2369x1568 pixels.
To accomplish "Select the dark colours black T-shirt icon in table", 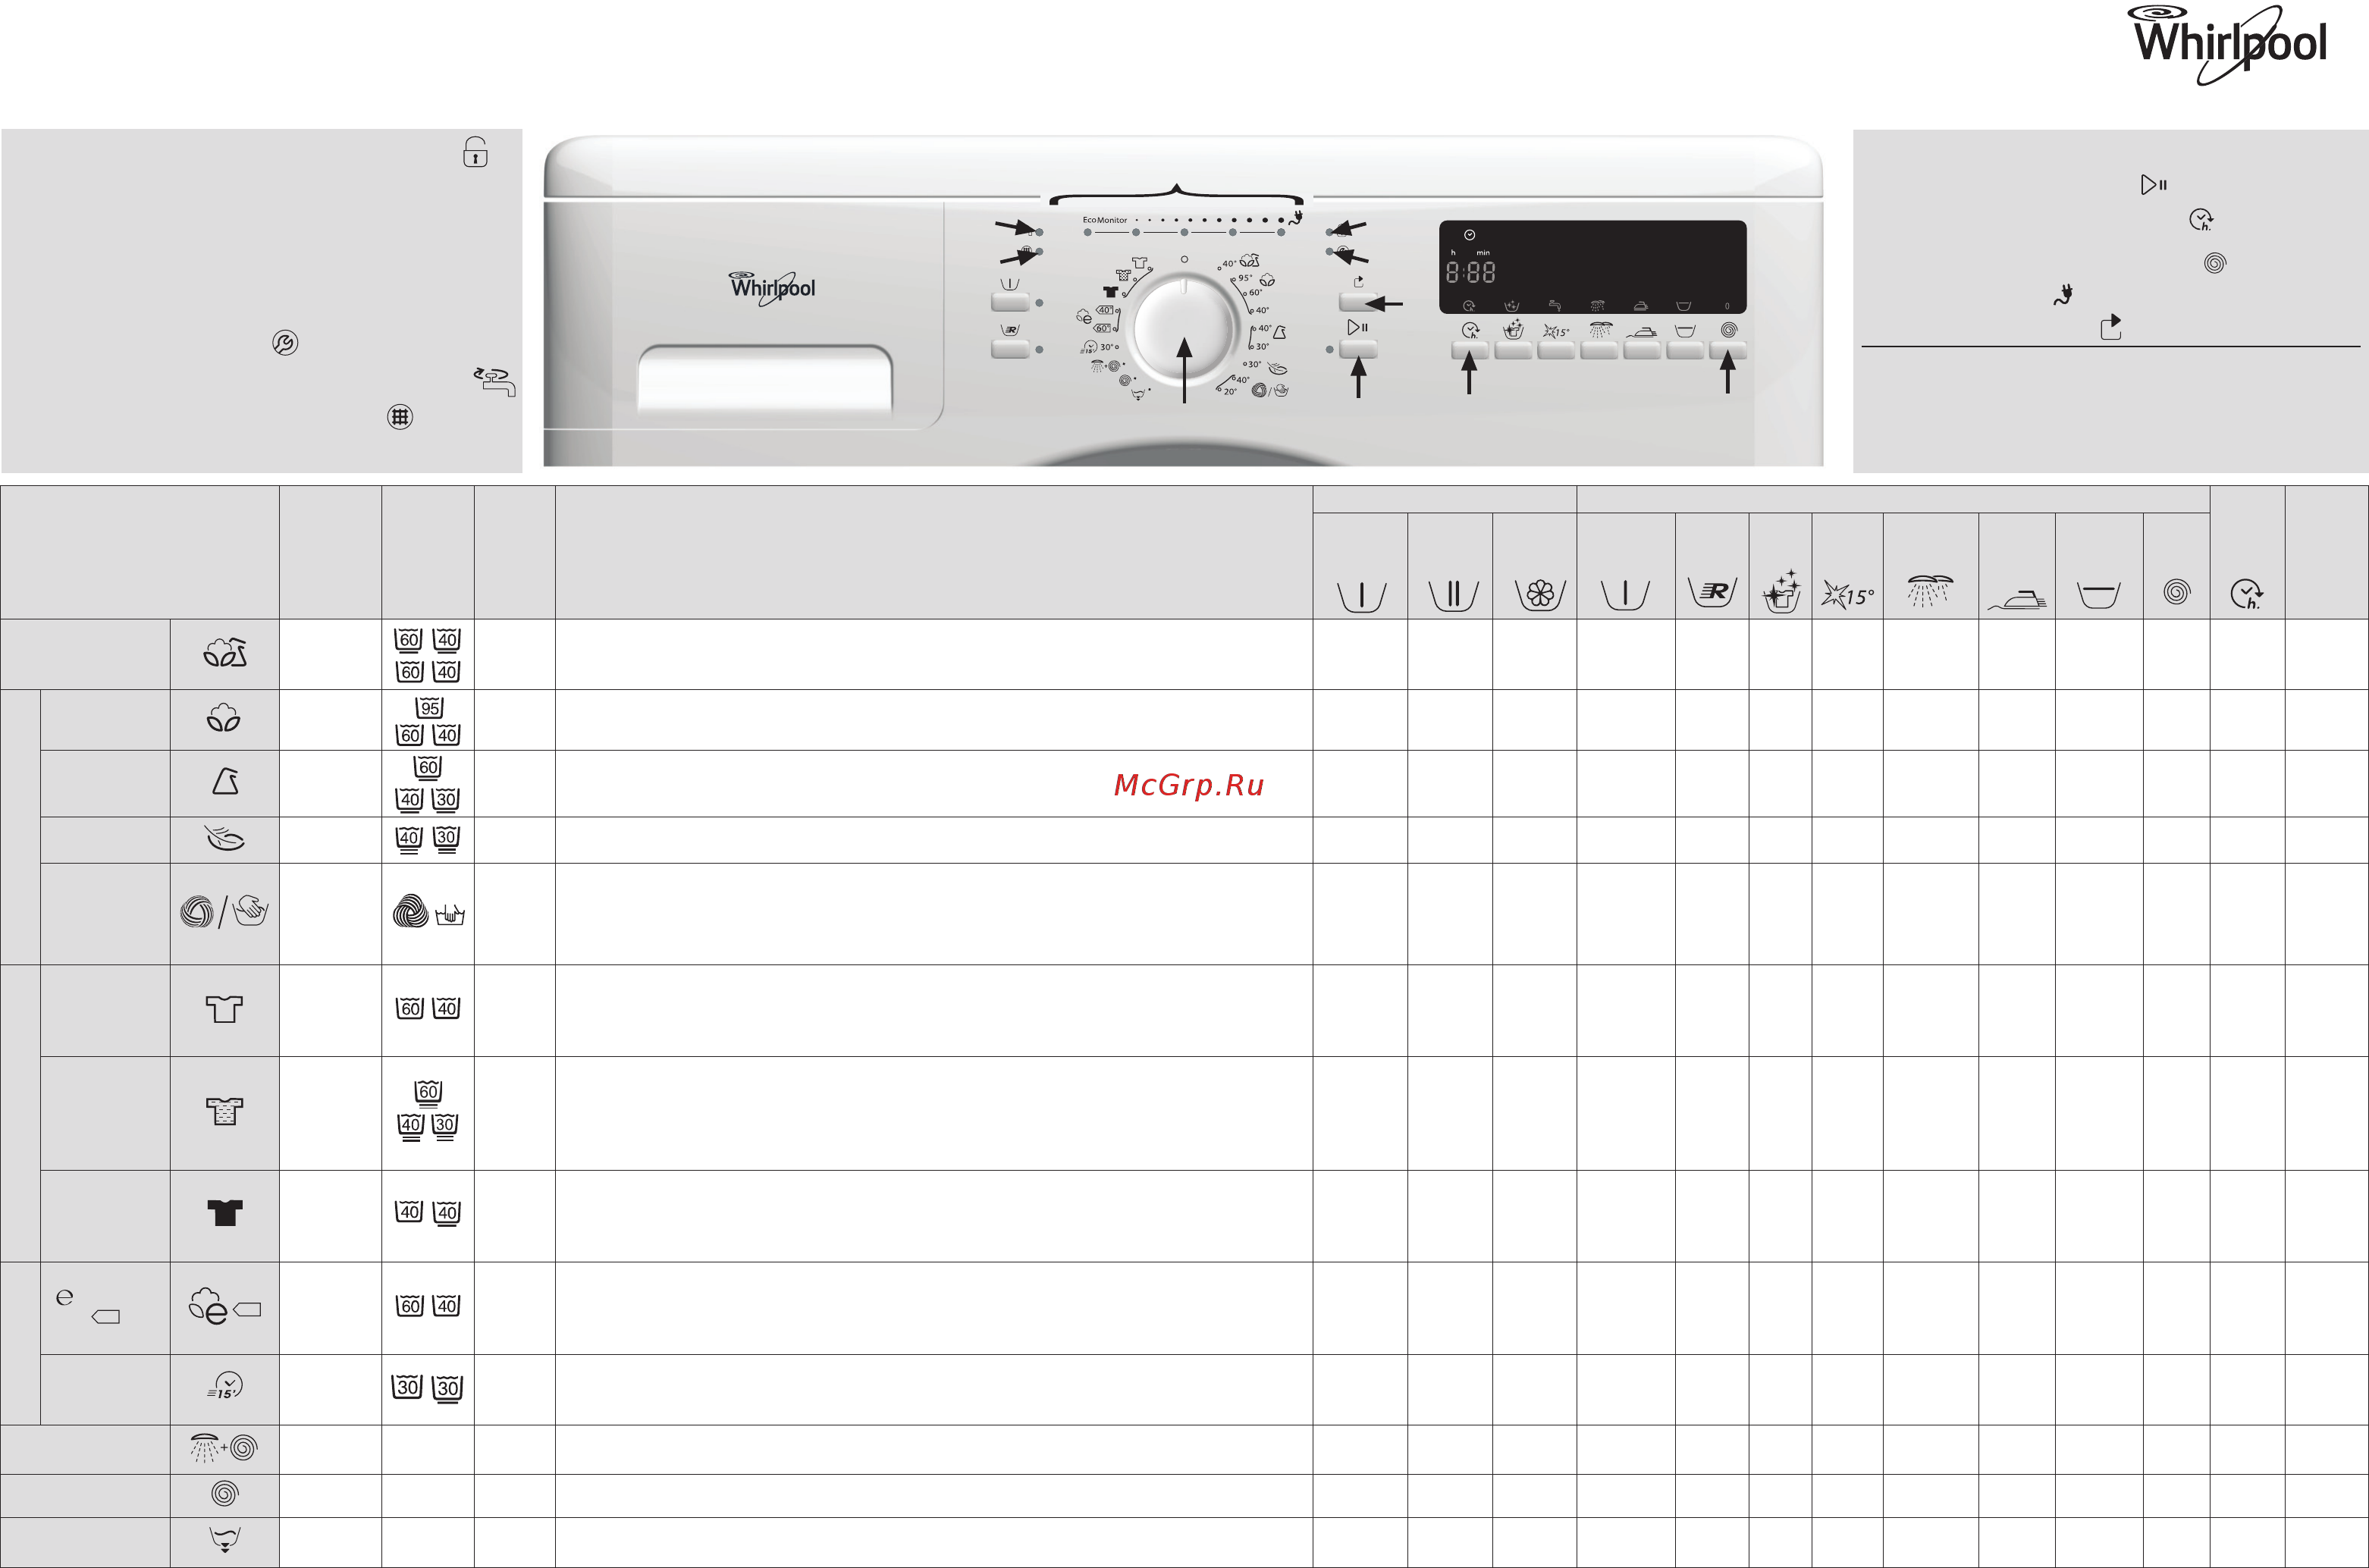I will pyautogui.click(x=224, y=1213).
